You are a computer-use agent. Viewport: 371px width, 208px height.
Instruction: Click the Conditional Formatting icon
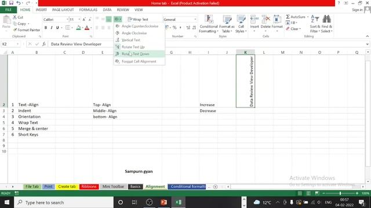point(209,19)
